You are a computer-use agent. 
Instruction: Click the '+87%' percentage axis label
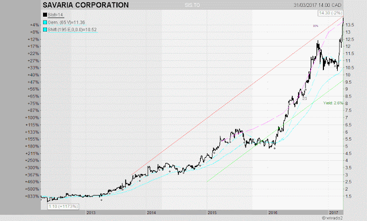[x=33, y=110]
